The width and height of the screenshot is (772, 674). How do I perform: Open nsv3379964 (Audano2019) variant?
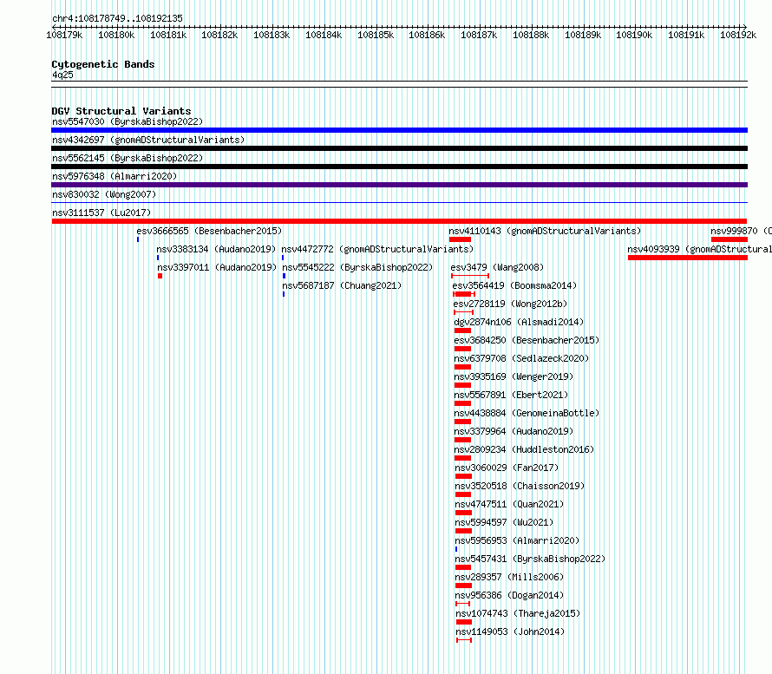point(514,431)
